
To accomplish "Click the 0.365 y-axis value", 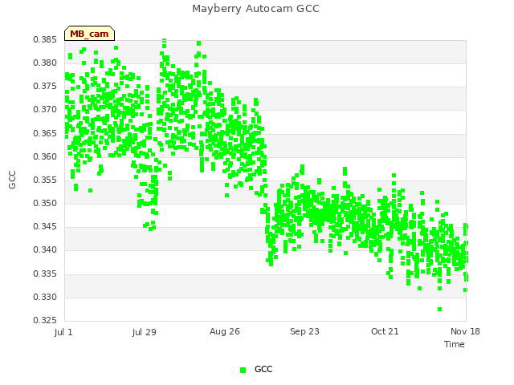I will [45, 133].
